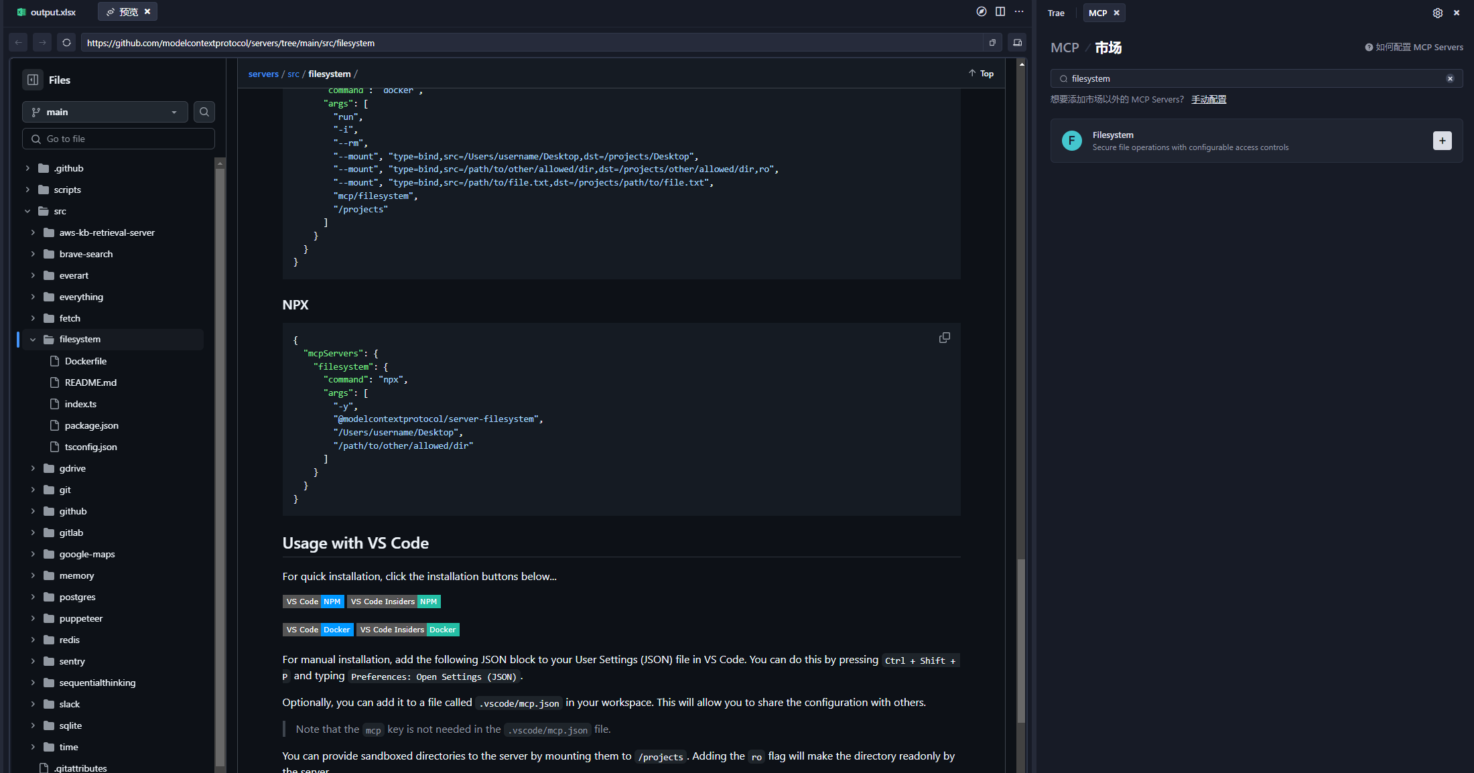Clear the filesystem search field
This screenshot has height=773, width=1474.
[x=1450, y=78]
